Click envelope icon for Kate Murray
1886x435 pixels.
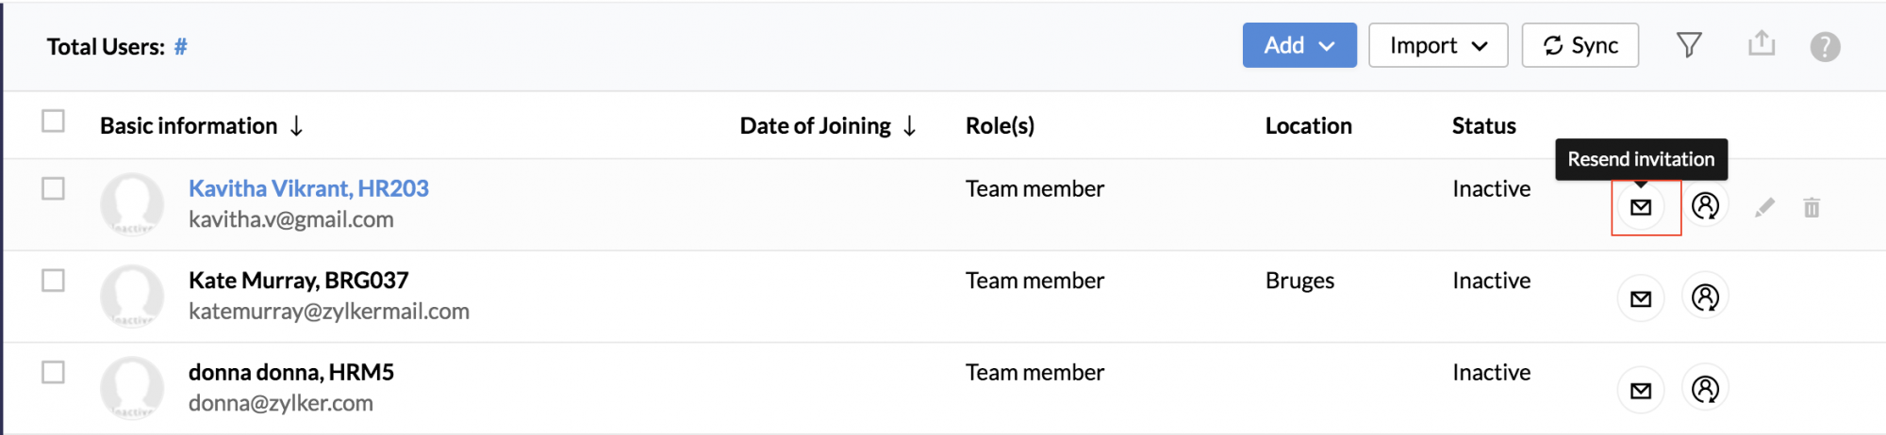click(1641, 298)
